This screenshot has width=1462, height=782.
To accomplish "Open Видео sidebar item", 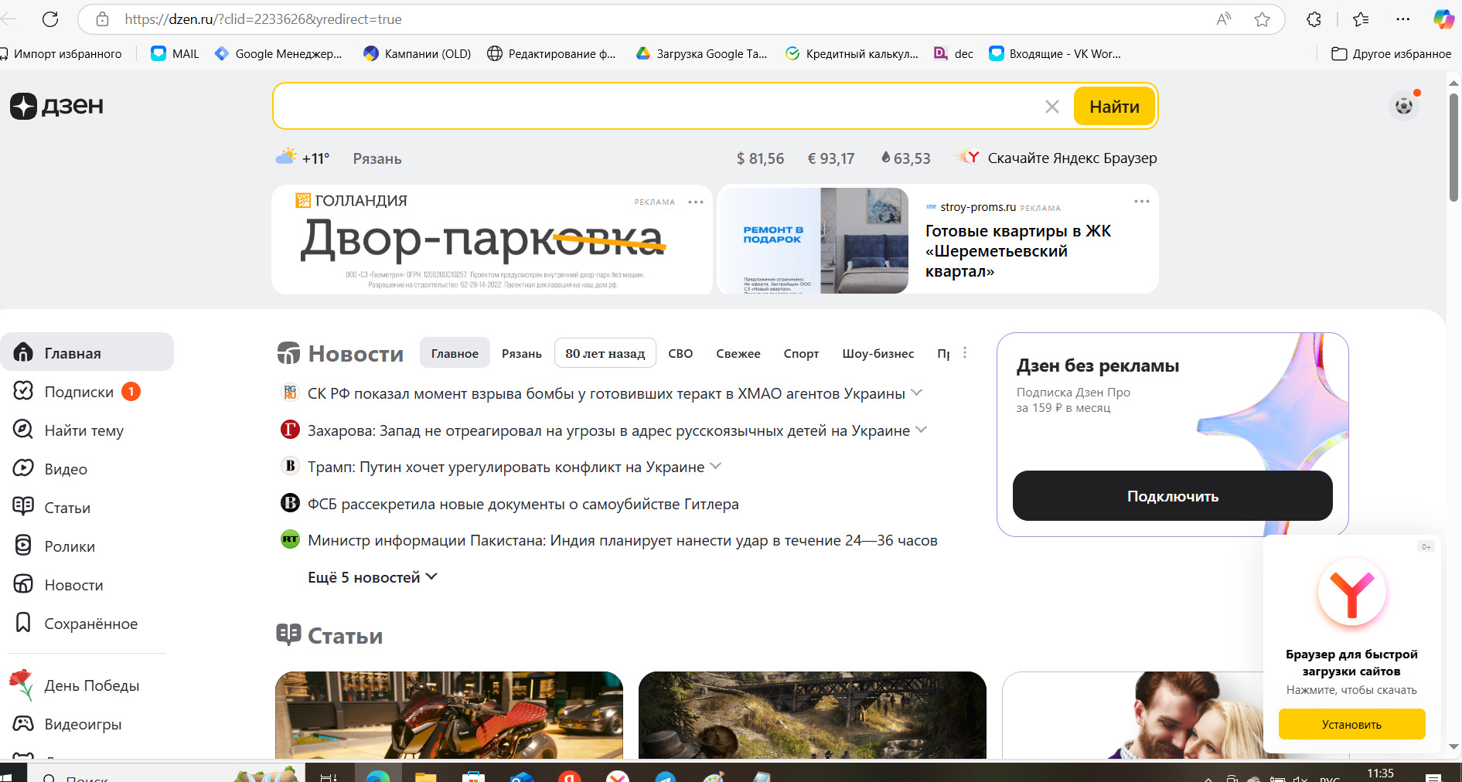I will 50,469.
